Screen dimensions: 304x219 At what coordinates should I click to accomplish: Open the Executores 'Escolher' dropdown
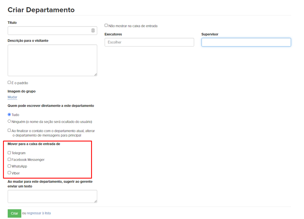tap(149, 42)
